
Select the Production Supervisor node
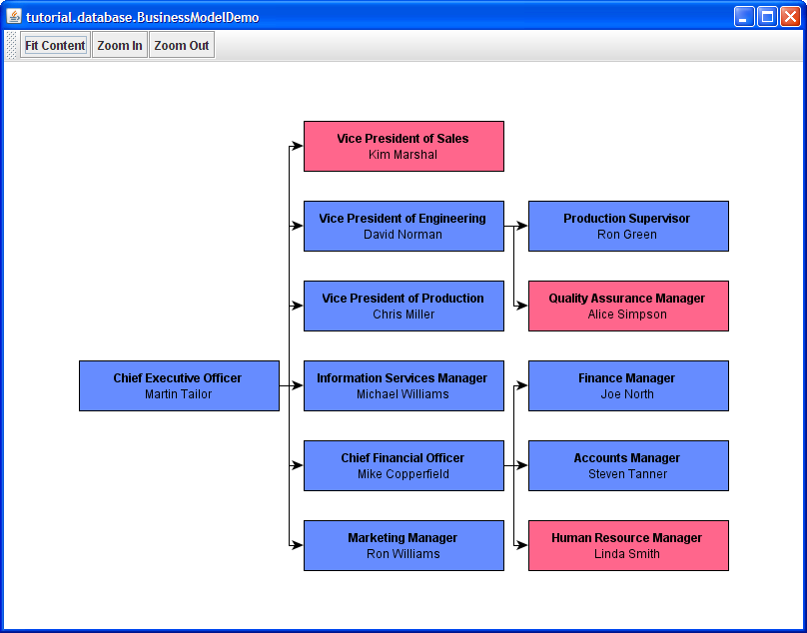click(x=628, y=226)
